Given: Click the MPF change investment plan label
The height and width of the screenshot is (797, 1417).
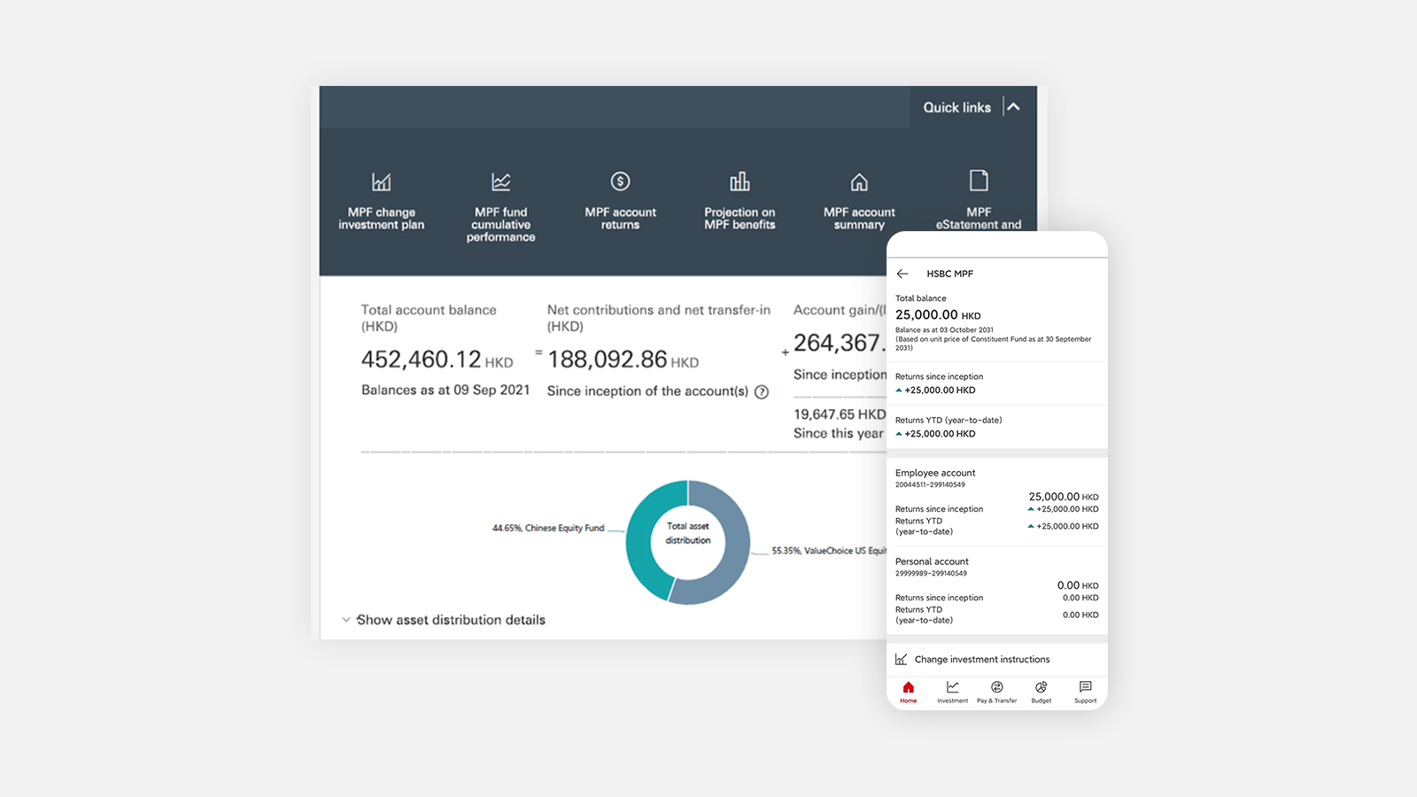Looking at the screenshot, I should pyautogui.click(x=381, y=219).
